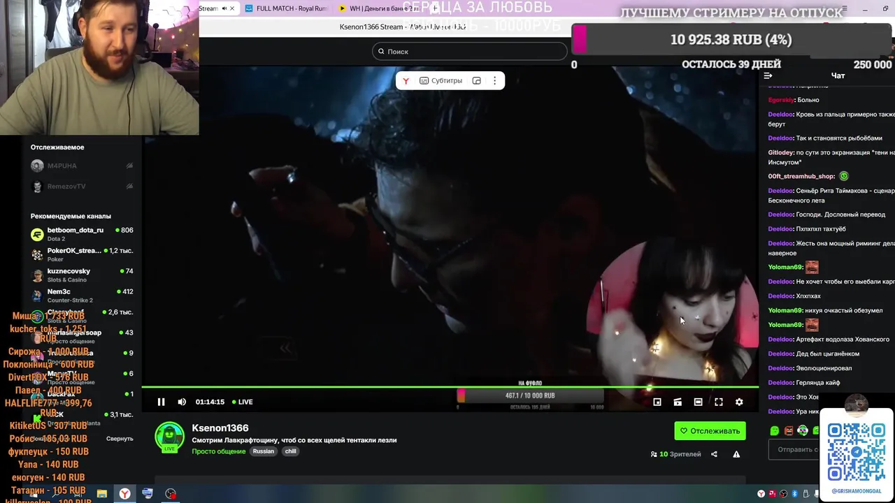Screen dimensions: 895x503
Task: Pause the live stream video
Action: tap(162, 402)
